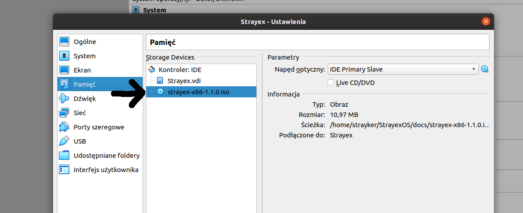523x213 pixels.
Task: Choose optical disk file icon button
Action: tap(485, 69)
